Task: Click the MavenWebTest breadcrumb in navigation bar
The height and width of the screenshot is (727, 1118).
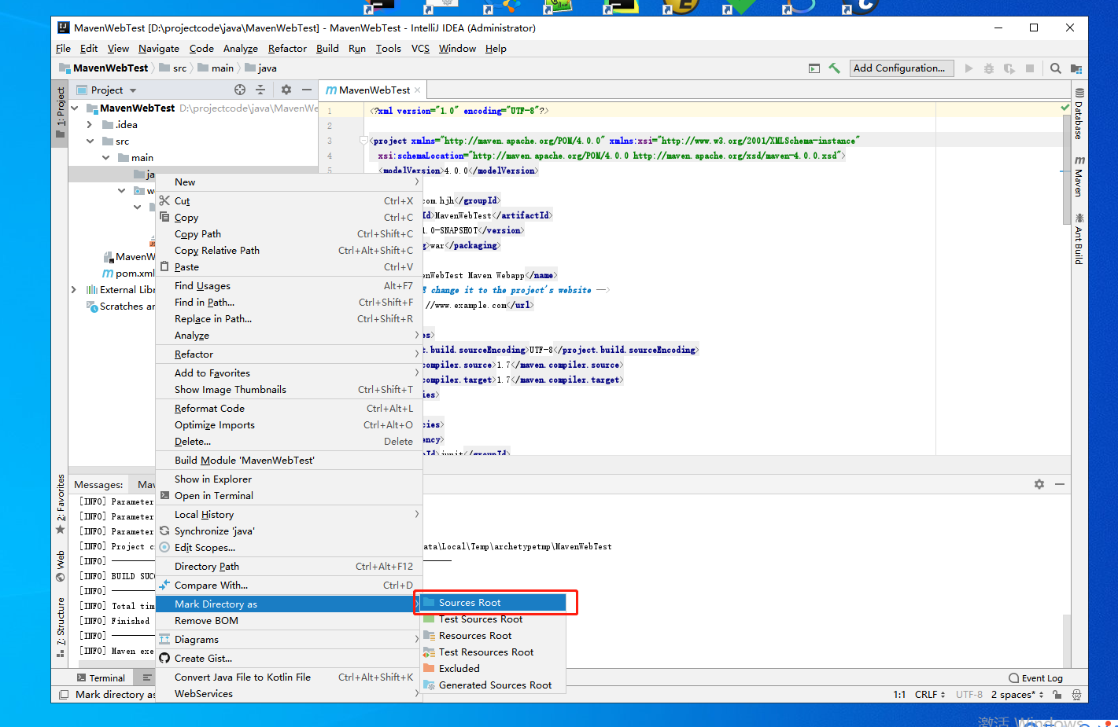Action: point(104,68)
